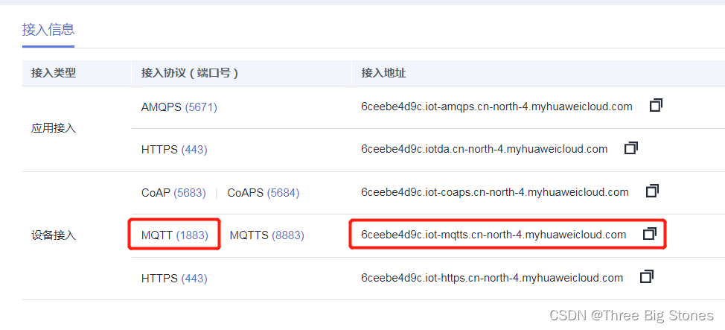This screenshot has height=330, width=725.
Task: Select the iot-amqps.cn-north-4 address text
Action: click(x=496, y=107)
